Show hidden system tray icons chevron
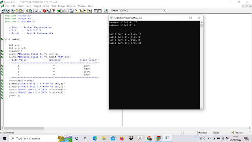Screen dimensions: 252x142 [209, 138]
